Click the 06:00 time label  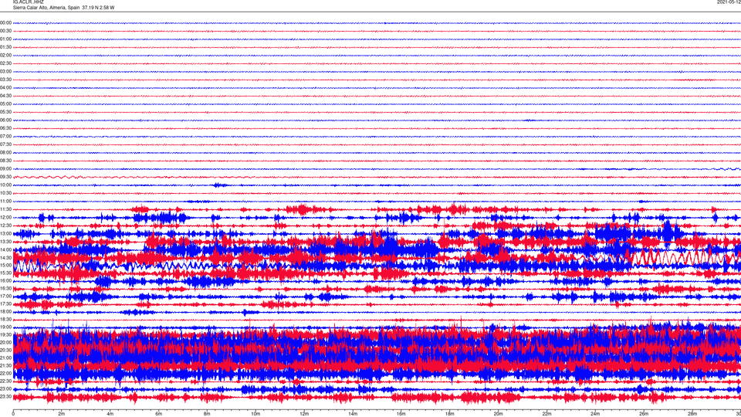[5, 120]
